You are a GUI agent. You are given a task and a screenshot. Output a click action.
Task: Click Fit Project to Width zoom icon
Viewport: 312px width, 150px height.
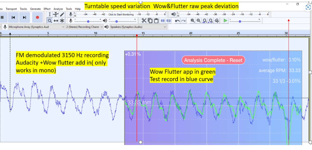click(211, 20)
